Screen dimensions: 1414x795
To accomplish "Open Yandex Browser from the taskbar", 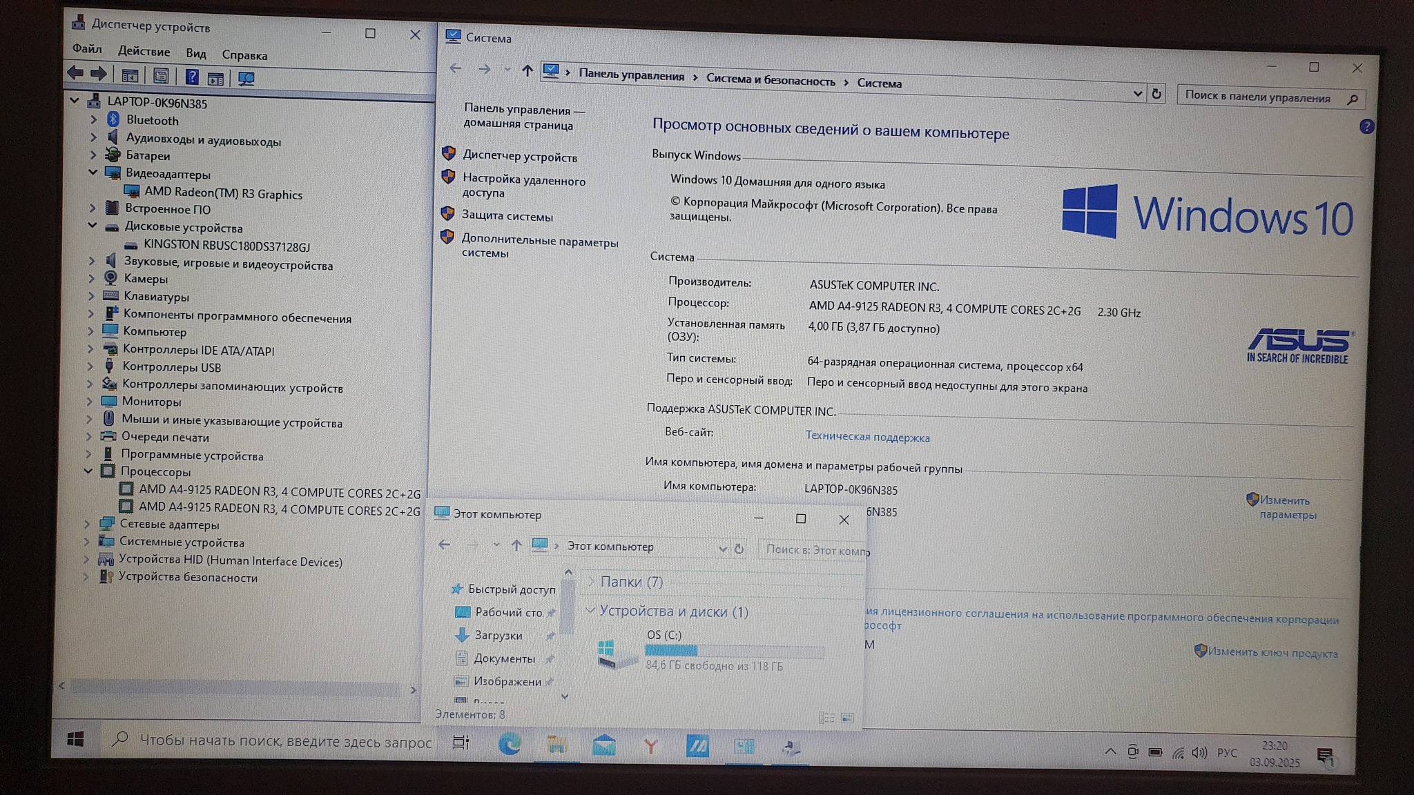I will (650, 746).
